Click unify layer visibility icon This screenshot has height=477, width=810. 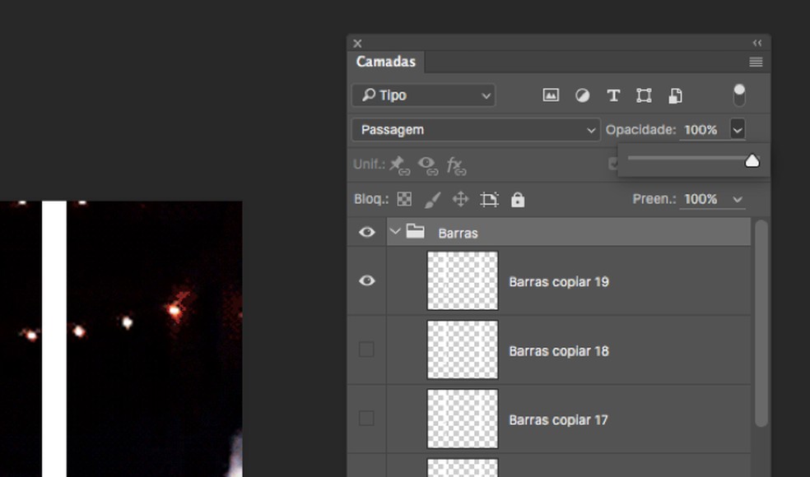point(428,165)
